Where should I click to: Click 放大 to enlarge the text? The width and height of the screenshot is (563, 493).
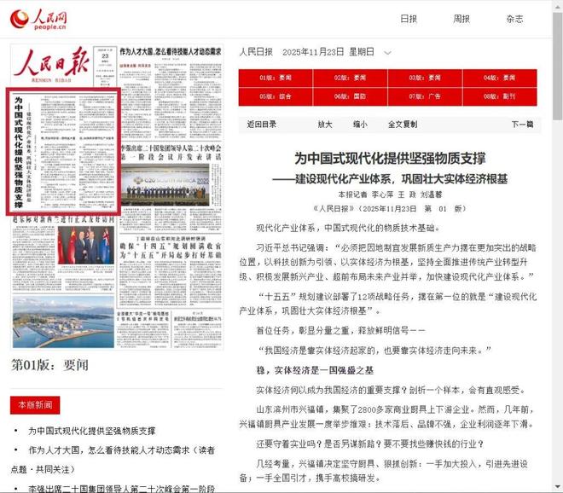point(325,125)
